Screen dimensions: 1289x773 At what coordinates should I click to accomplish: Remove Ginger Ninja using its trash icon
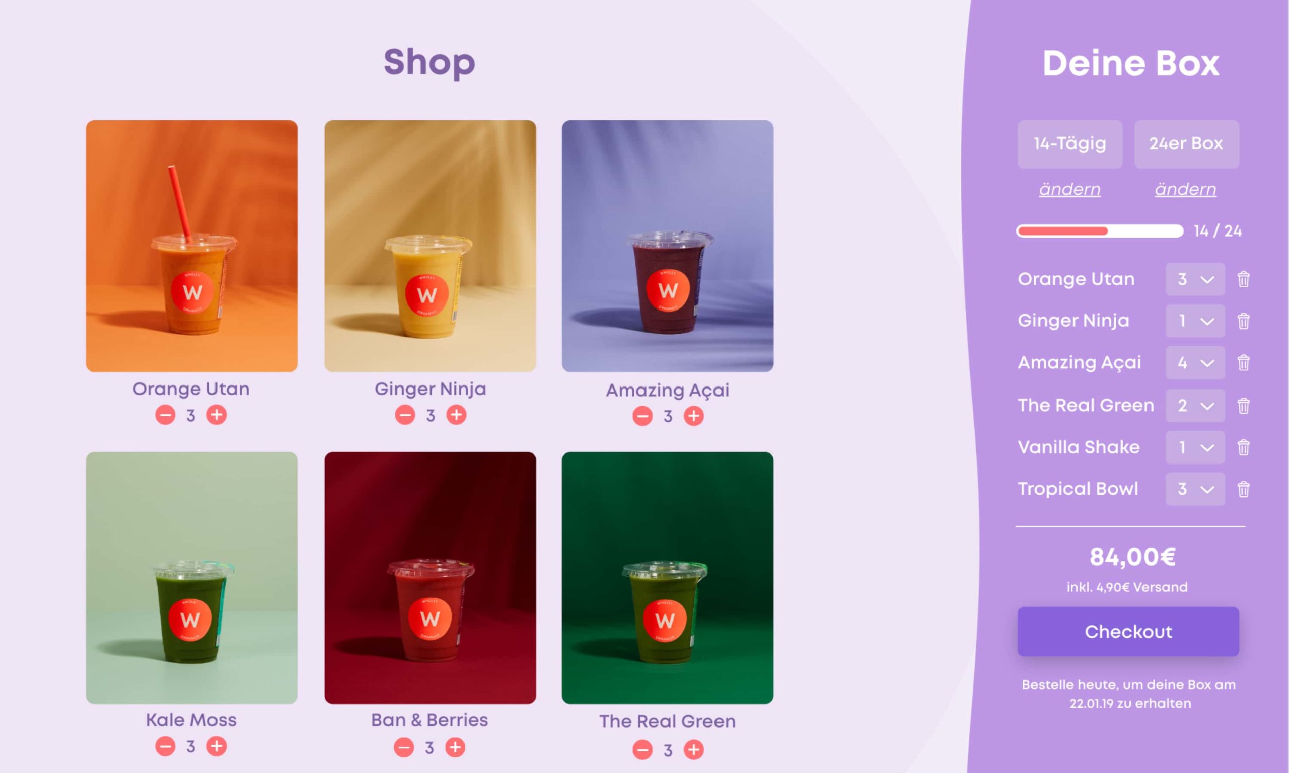click(1243, 321)
